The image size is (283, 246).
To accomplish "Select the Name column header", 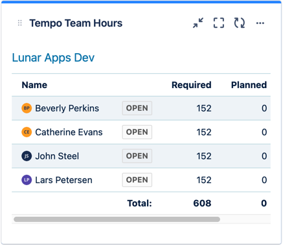I will 34,85.
